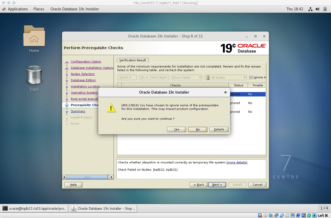Click the step list horizontal scrollbar thumb
This screenshot has width=331, height=218.
(87, 177)
